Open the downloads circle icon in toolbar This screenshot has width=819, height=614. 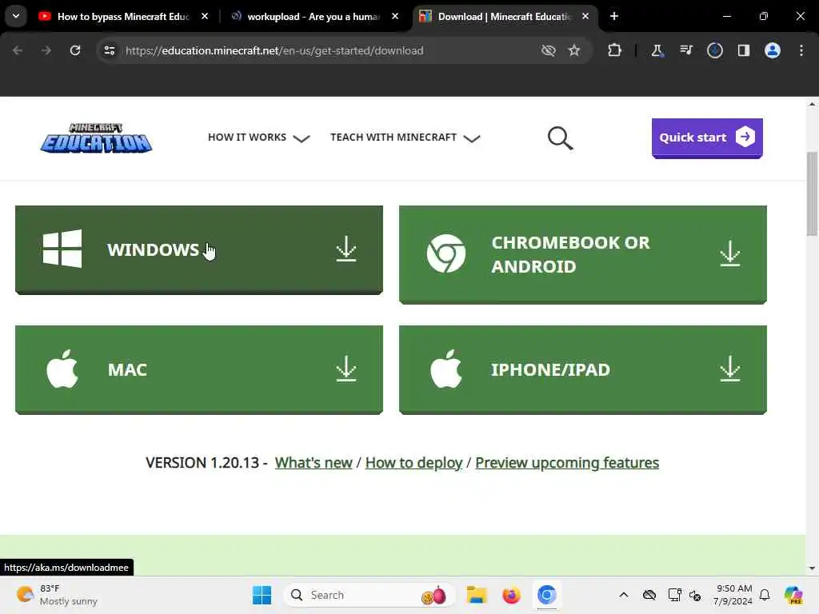point(714,50)
